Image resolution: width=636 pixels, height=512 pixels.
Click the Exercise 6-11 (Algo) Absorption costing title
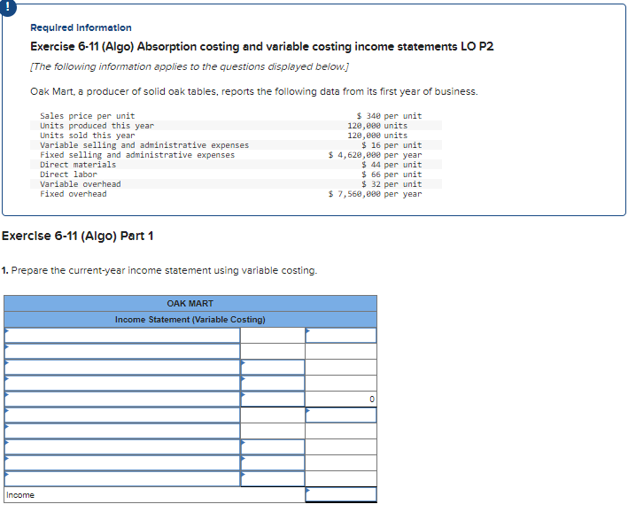click(x=261, y=47)
